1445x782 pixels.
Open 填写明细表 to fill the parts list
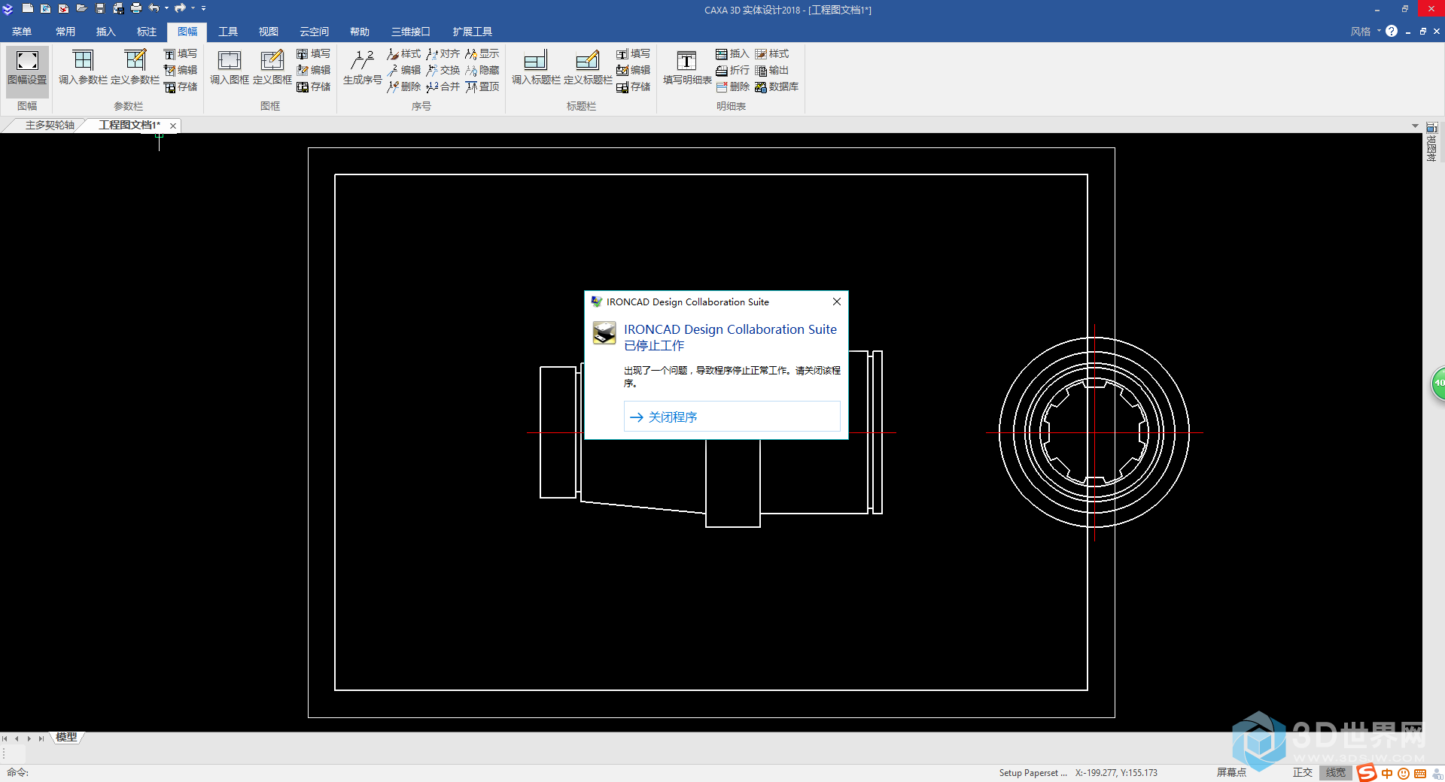pos(687,68)
